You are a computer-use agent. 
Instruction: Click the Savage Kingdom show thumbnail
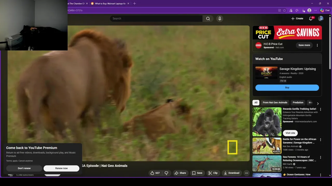coord(266,73)
